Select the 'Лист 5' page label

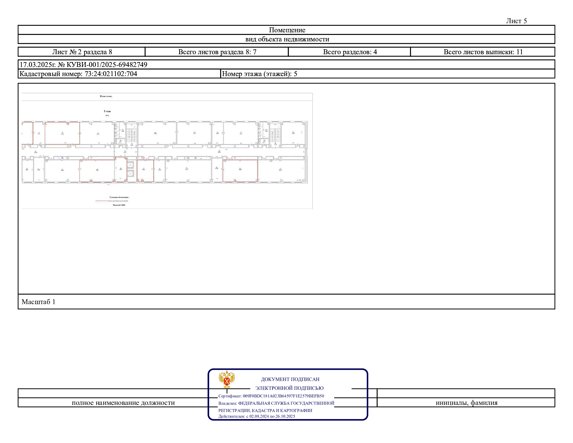516,21
